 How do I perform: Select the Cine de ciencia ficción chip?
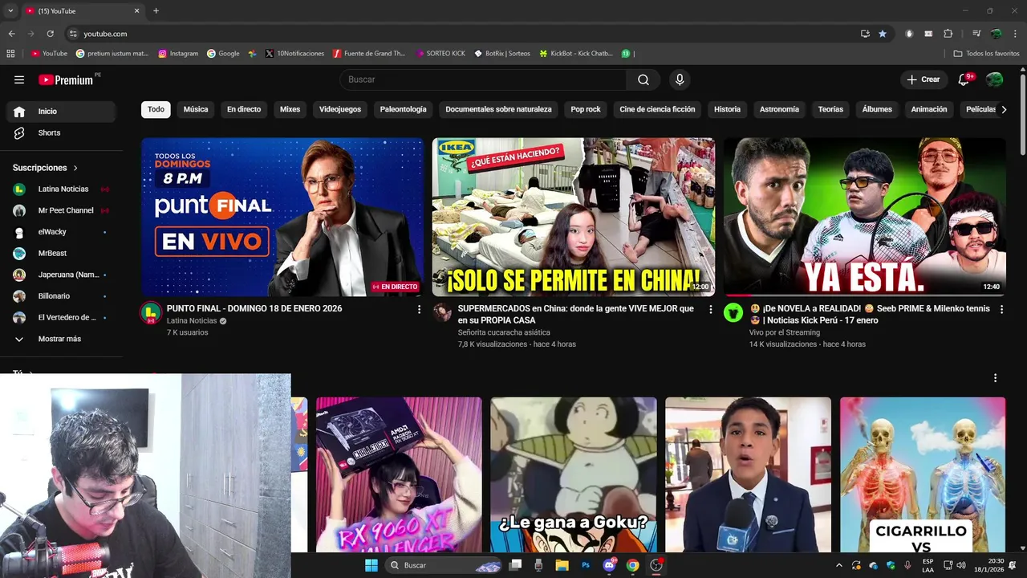click(657, 109)
